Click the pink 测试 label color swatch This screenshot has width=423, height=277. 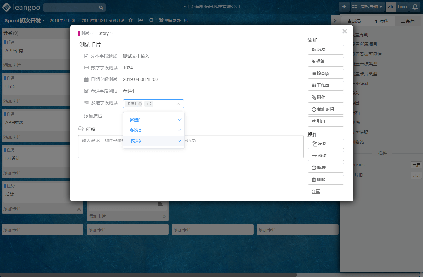click(79, 33)
